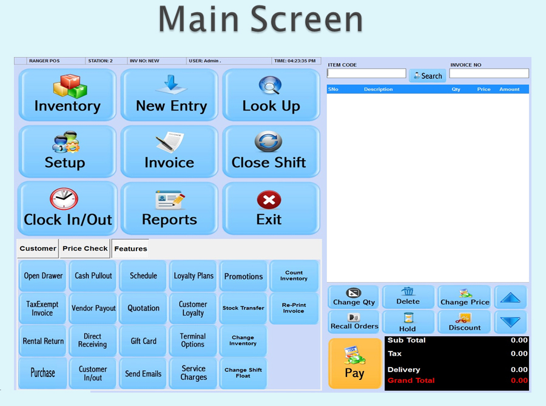Open the Reports section
This screenshot has width=546, height=406.
tap(169, 209)
